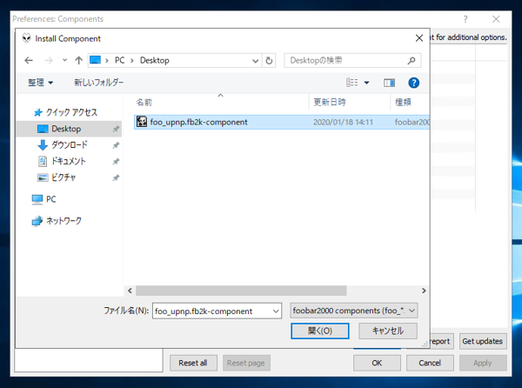Click the pin icon beside ドキュメント

pos(116,162)
